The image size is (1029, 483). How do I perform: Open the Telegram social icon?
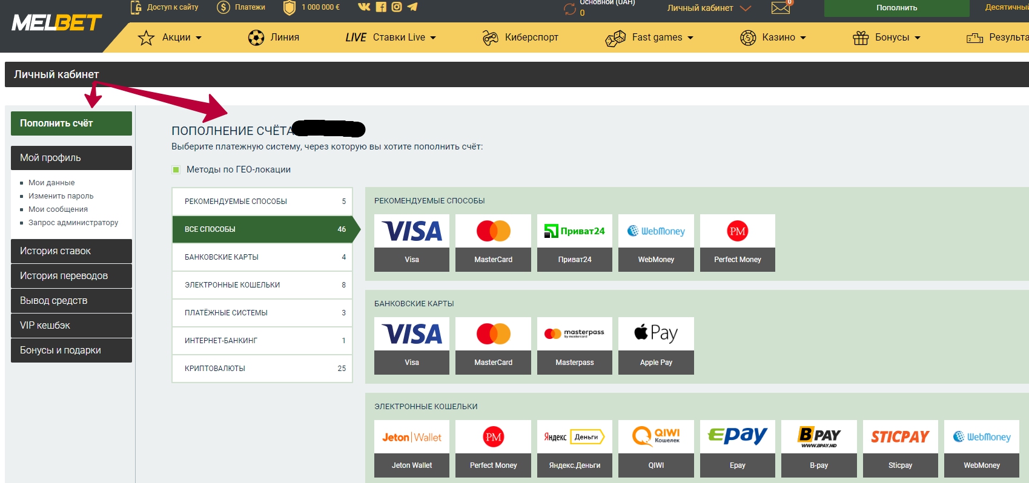pyautogui.click(x=412, y=7)
